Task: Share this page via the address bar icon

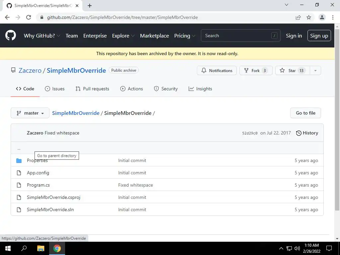Action: (x=298, y=17)
